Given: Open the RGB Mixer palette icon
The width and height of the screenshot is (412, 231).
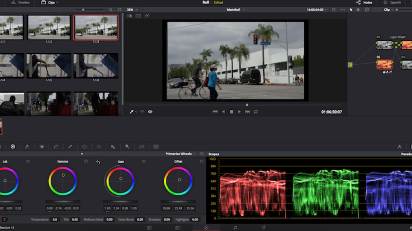Looking at the screenshot, I should coord(27,147).
